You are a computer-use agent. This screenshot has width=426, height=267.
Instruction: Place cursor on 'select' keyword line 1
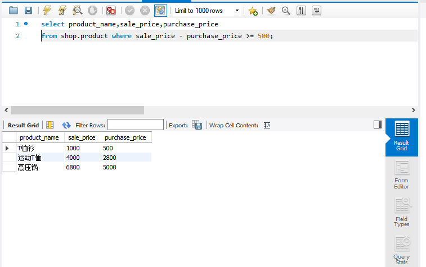point(53,24)
